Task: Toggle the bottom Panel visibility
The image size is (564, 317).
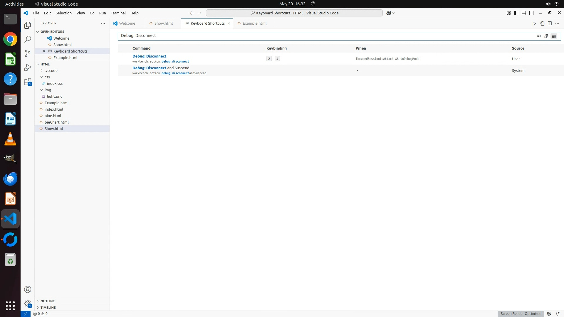Action: coord(524,13)
